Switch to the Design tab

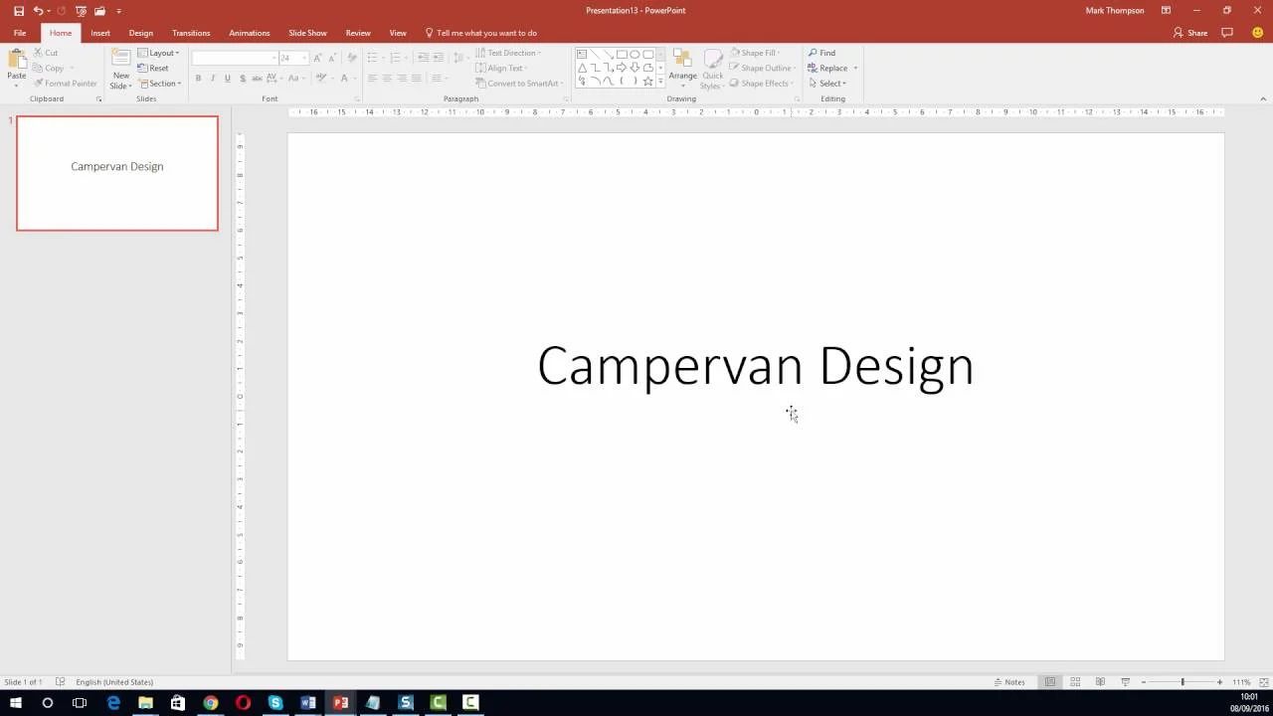pos(141,33)
